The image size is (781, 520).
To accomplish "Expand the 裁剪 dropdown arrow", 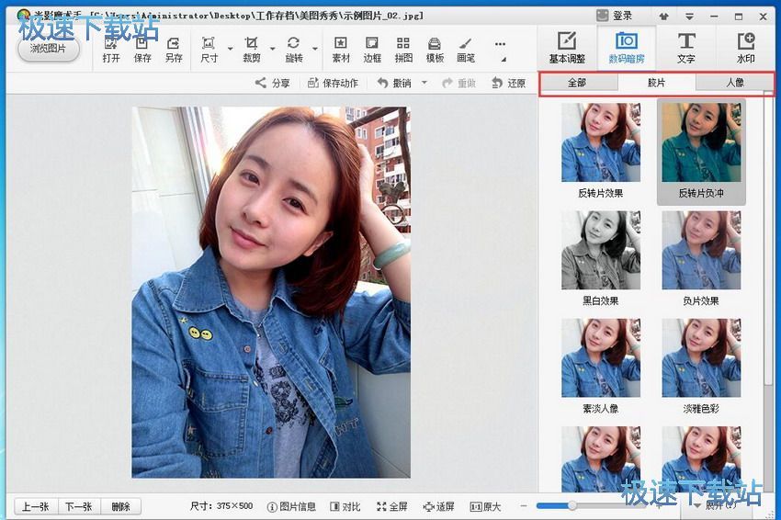I will click(x=273, y=49).
